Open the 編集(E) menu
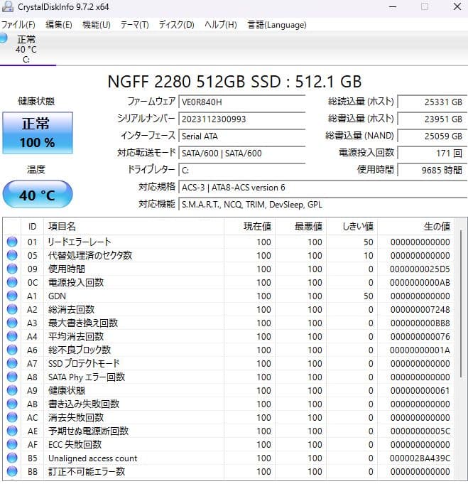The height and width of the screenshot is (484, 468). 59,25
